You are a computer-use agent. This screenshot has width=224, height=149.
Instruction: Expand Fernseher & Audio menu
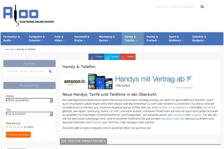pos(12,39)
